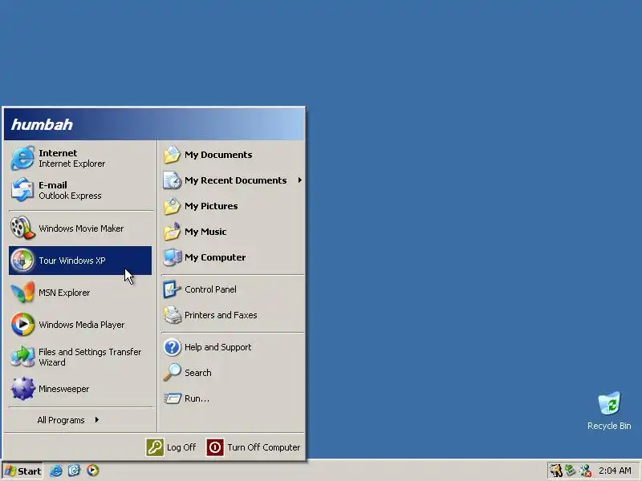Open Minesweeper mine icon
Image resolution: width=642 pixels, height=481 pixels.
tap(22, 389)
